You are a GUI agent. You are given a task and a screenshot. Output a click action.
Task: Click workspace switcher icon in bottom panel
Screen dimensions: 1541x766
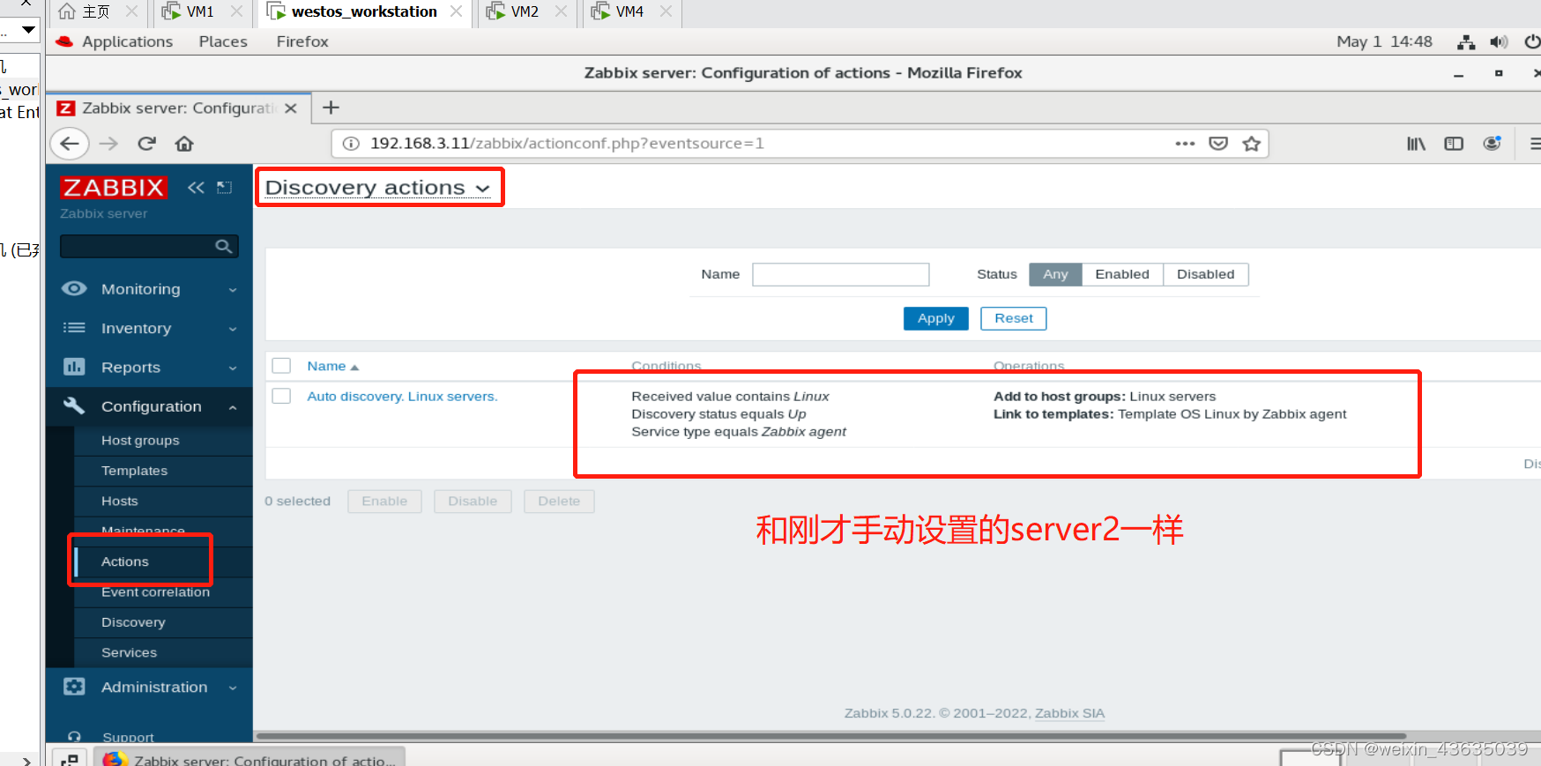[x=70, y=760]
